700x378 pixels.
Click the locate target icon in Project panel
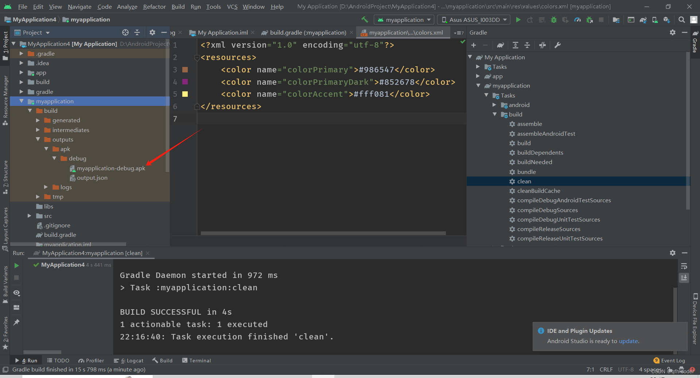point(125,32)
